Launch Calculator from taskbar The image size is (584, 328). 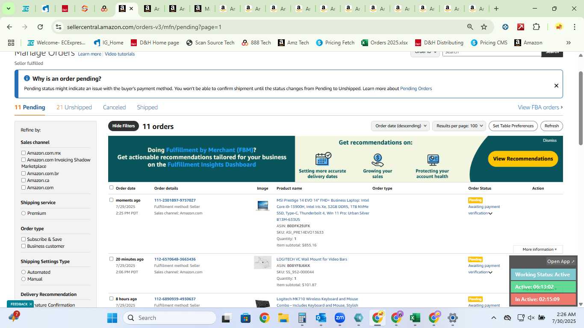point(302,318)
